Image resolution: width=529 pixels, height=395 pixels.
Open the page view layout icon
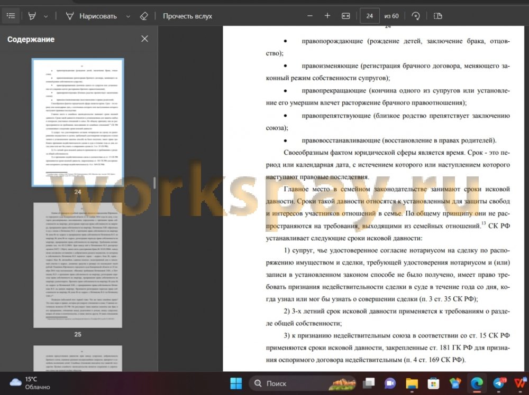coord(438,16)
